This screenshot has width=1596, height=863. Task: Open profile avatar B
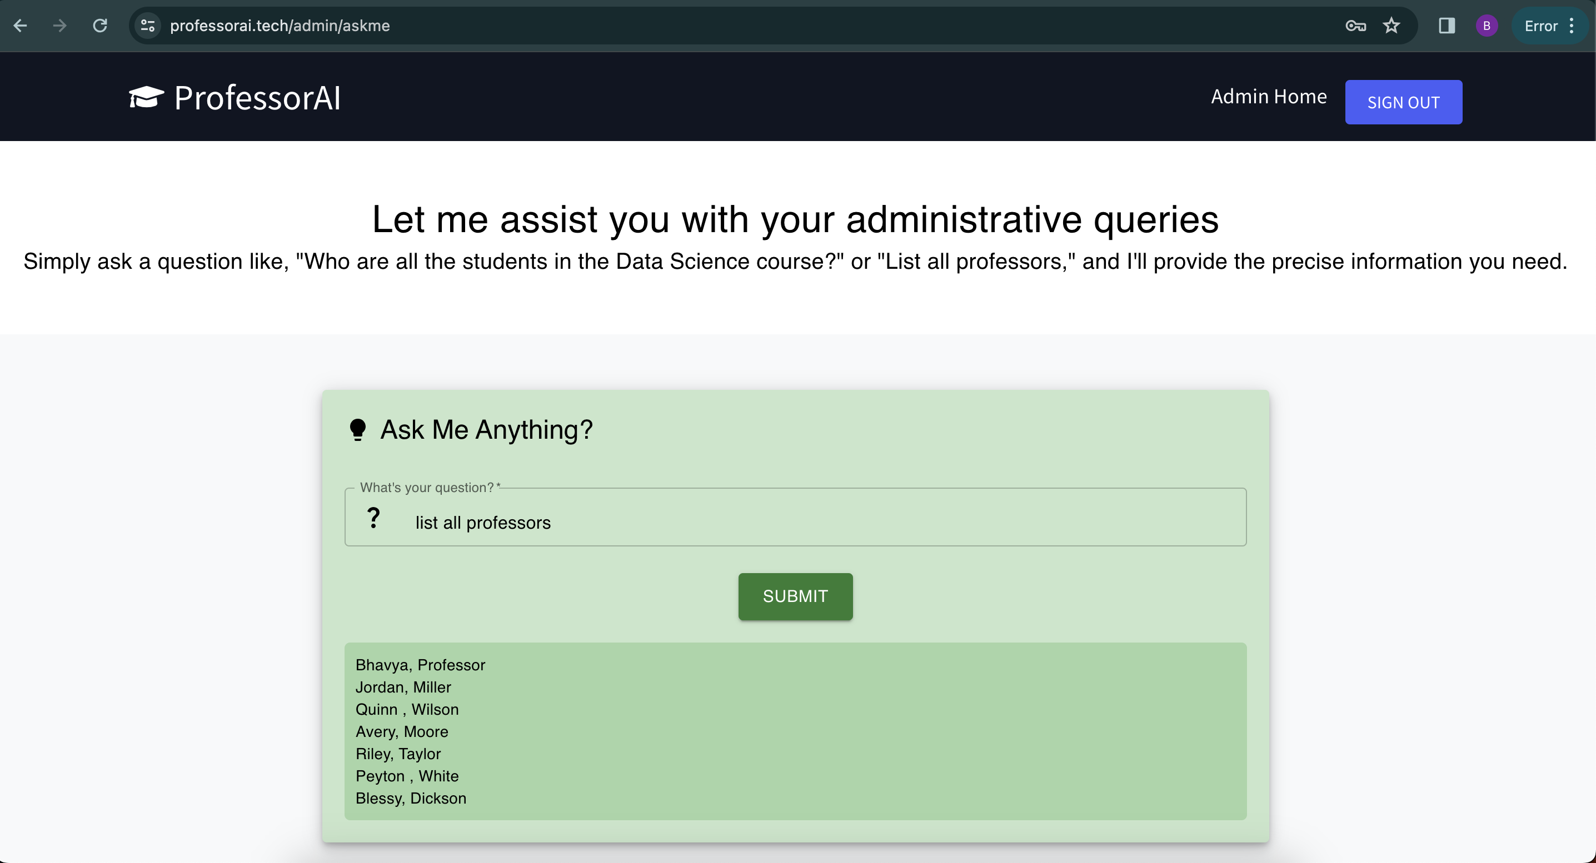point(1487,26)
